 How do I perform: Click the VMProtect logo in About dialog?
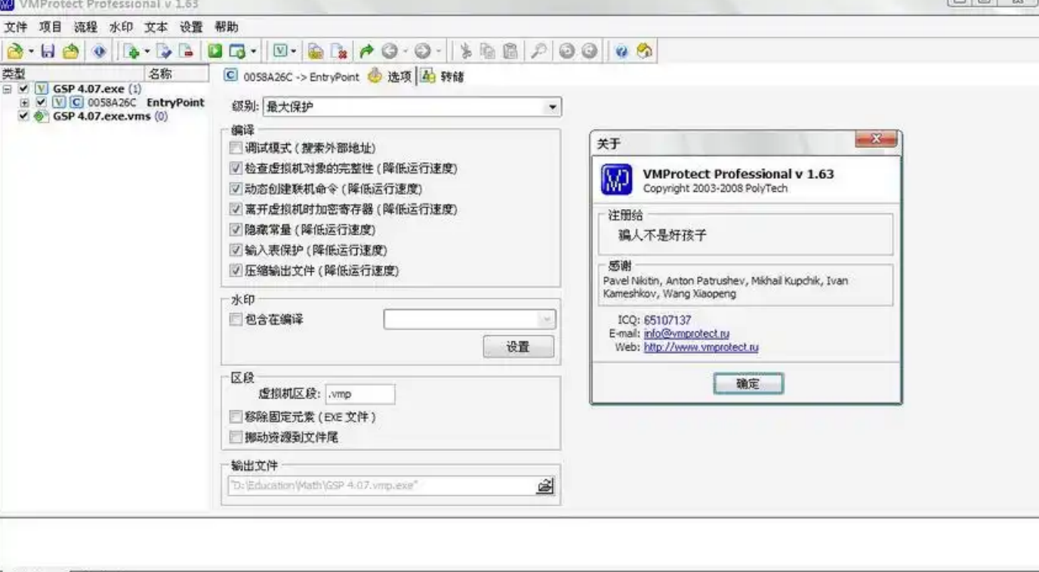(x=616, y=180)
